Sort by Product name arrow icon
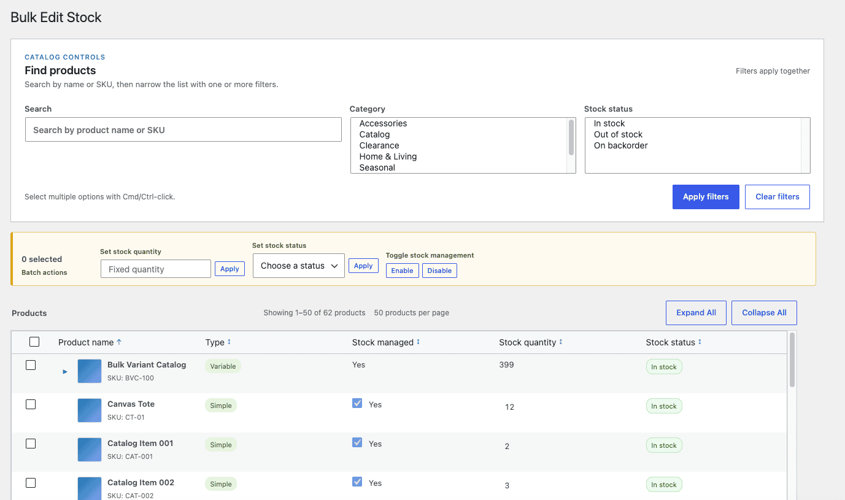This screenshot has height=500, width=845. tap(119, 342)
